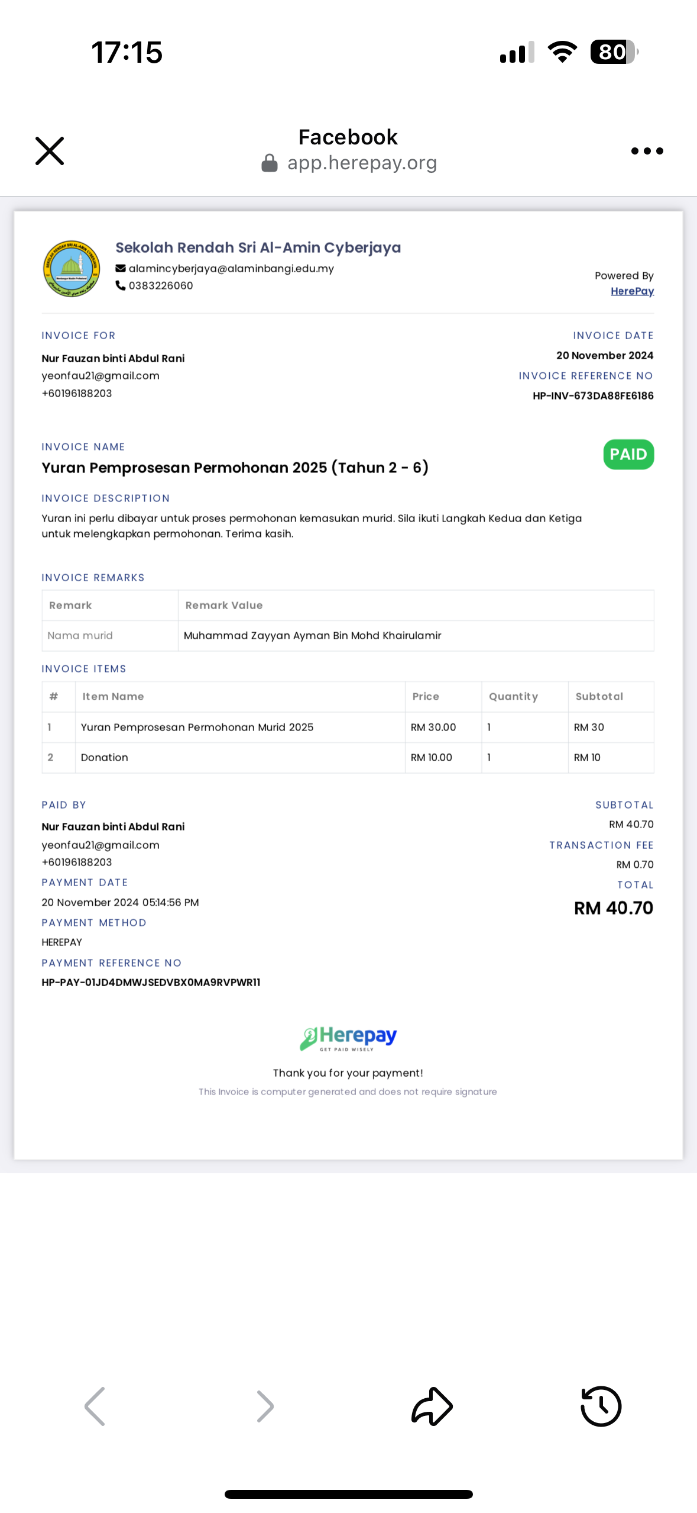This screenshot has width=697, height=1513.
Task: Click the school crest logo
Action: [x=72, y=269]
